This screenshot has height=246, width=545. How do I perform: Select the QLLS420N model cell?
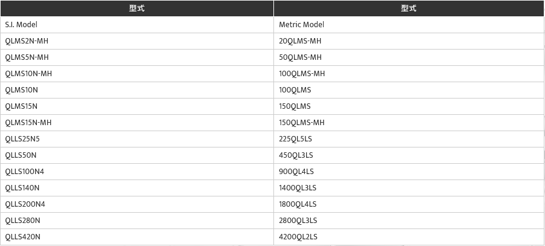(x=22, y=237)
